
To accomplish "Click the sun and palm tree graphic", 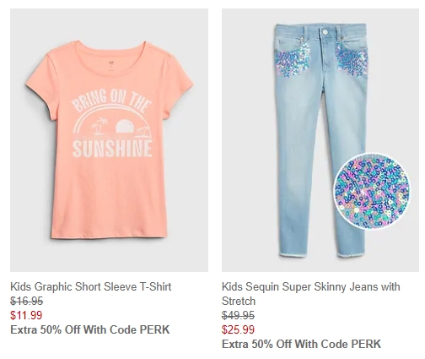I will pyautogui.click(x=112, y=126).
